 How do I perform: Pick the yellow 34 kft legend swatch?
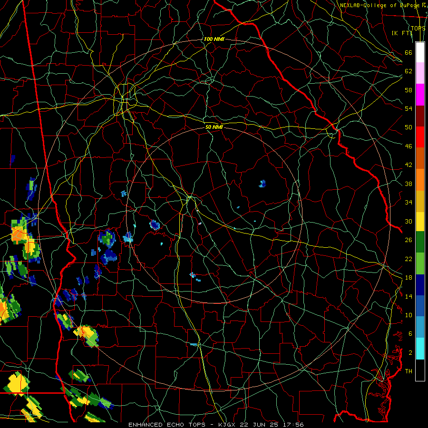pos(420,221)
